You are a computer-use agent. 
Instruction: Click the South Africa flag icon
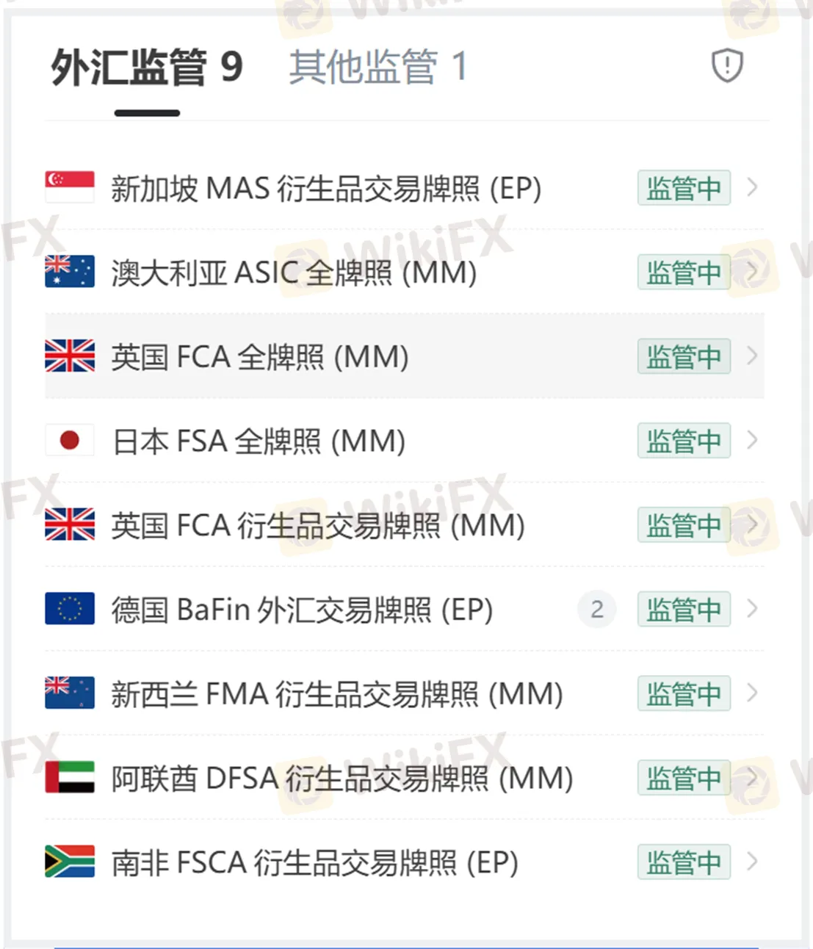tap(70, 862)
